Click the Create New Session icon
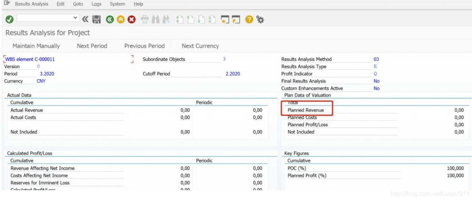Viewport: 472px width, 200px height. point(225,20)
